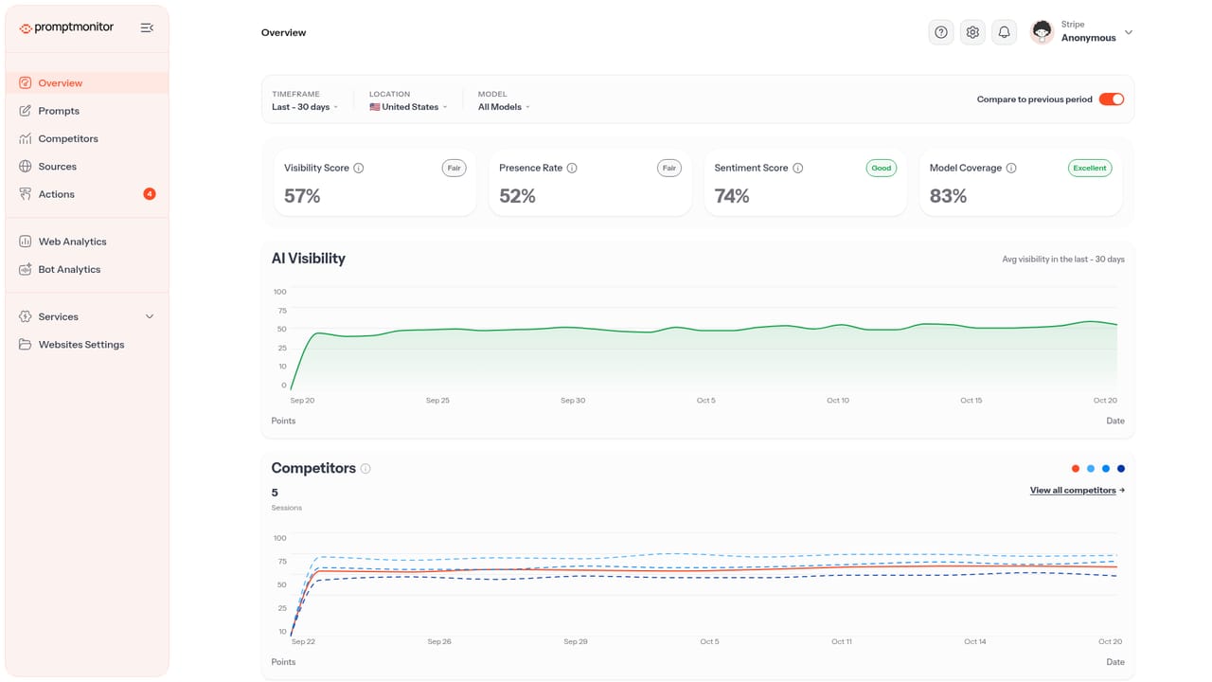Click the medium blue competitor legend dot
This screenshot has width=1212, height=682.
1106,469
